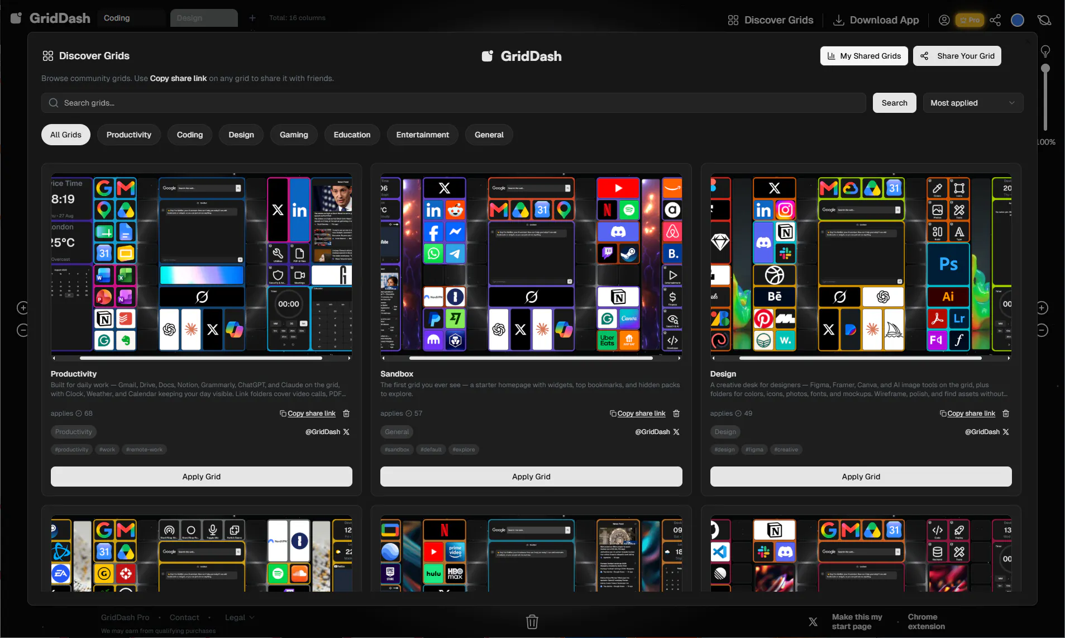The width and height of the screenshot is (1065, 638).
Task: Click the plus circle on the left edge
Action: pyautogui.click(x=22, y=308)
